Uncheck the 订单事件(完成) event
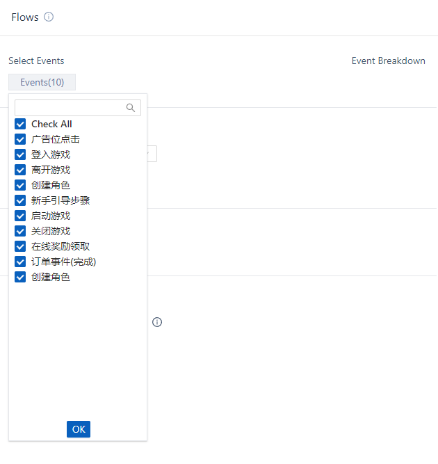Image resolution: width=438 pixels, height=464 pixels. tap(20, 262)
